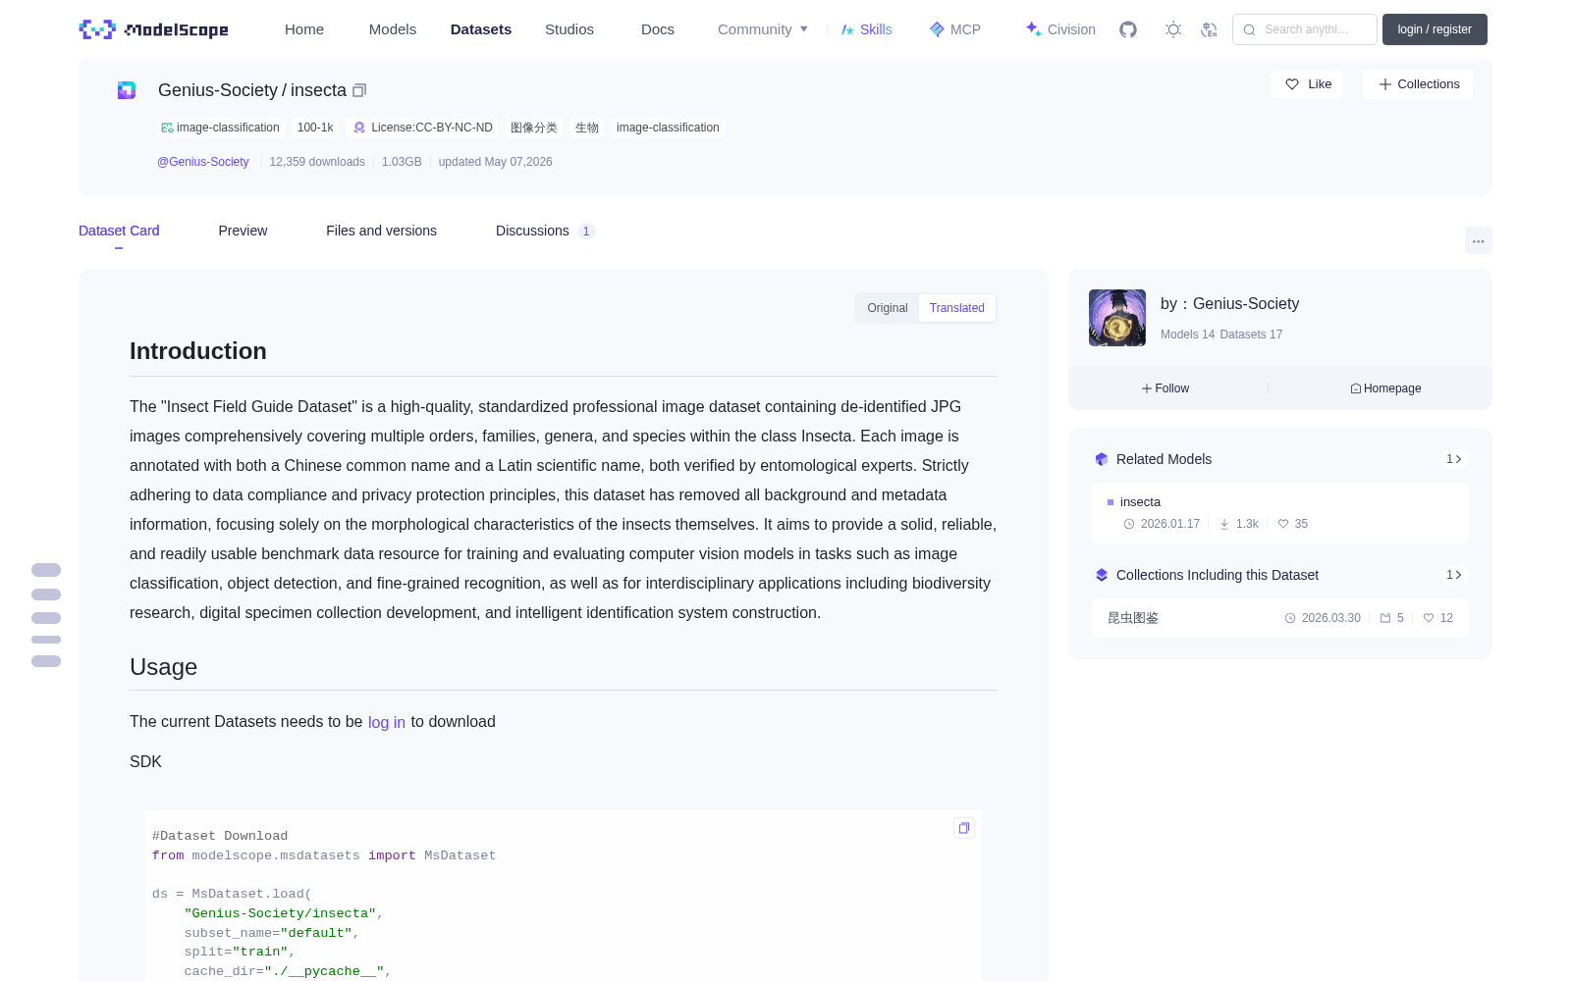Viewport: 1571px width, 981px height.
Task: Click the Usage heading
Action: 164,667
